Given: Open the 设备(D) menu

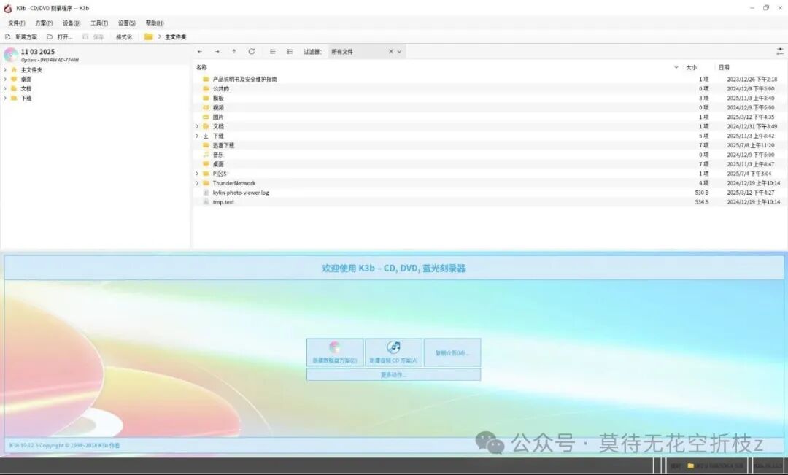Looking at the screenshot, I should click(x=72, y=23).
